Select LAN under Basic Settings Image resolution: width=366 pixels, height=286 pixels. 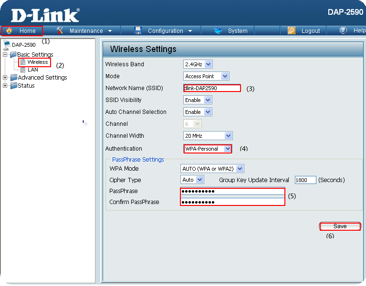(x=32, y=70)
